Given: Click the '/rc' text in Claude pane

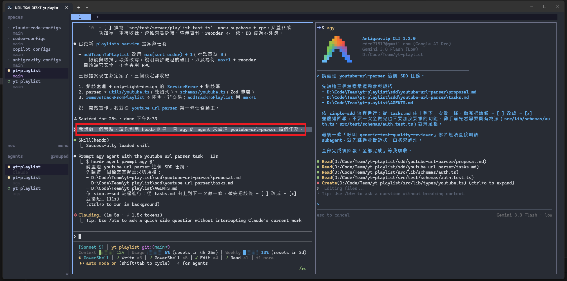Looking at the screenshot, I should click(x=303, y=268).
